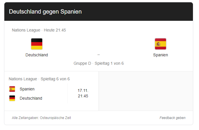Viewport: 199px width, 130px height.
Task: Click the large Germany flag icon
Action: pyautogui.click(x=37, y=44)
